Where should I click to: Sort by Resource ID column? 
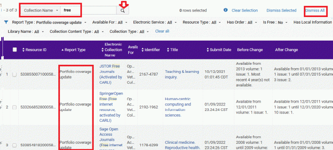tap(34, 50)
